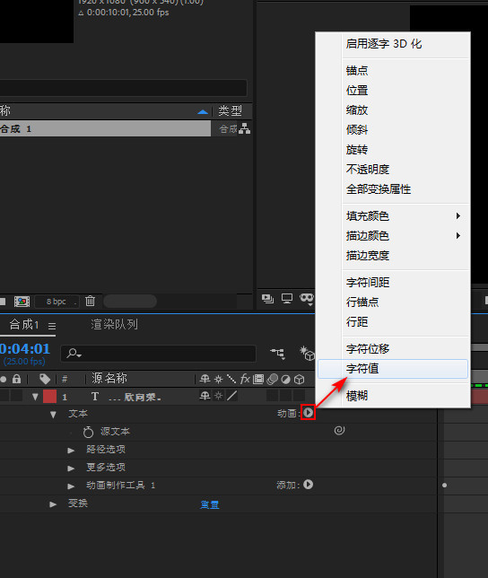Viewport: 488px width, 578px height.
Task: Click the expression pick whip for 源文本
Action: click(339, 430)
